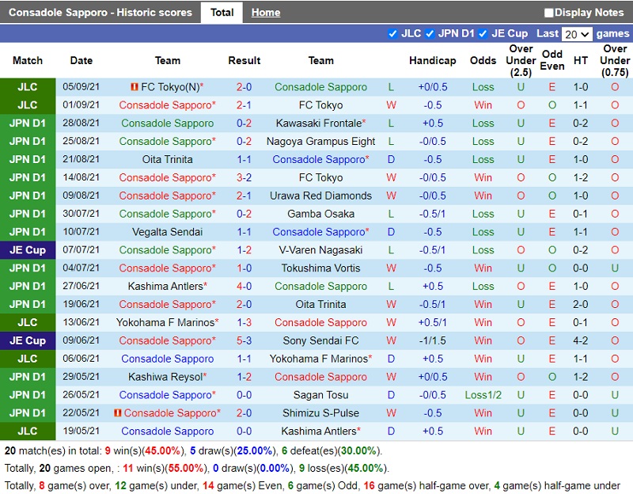Click the Nagoya Grampus Eight team name

tap(320, 142)
